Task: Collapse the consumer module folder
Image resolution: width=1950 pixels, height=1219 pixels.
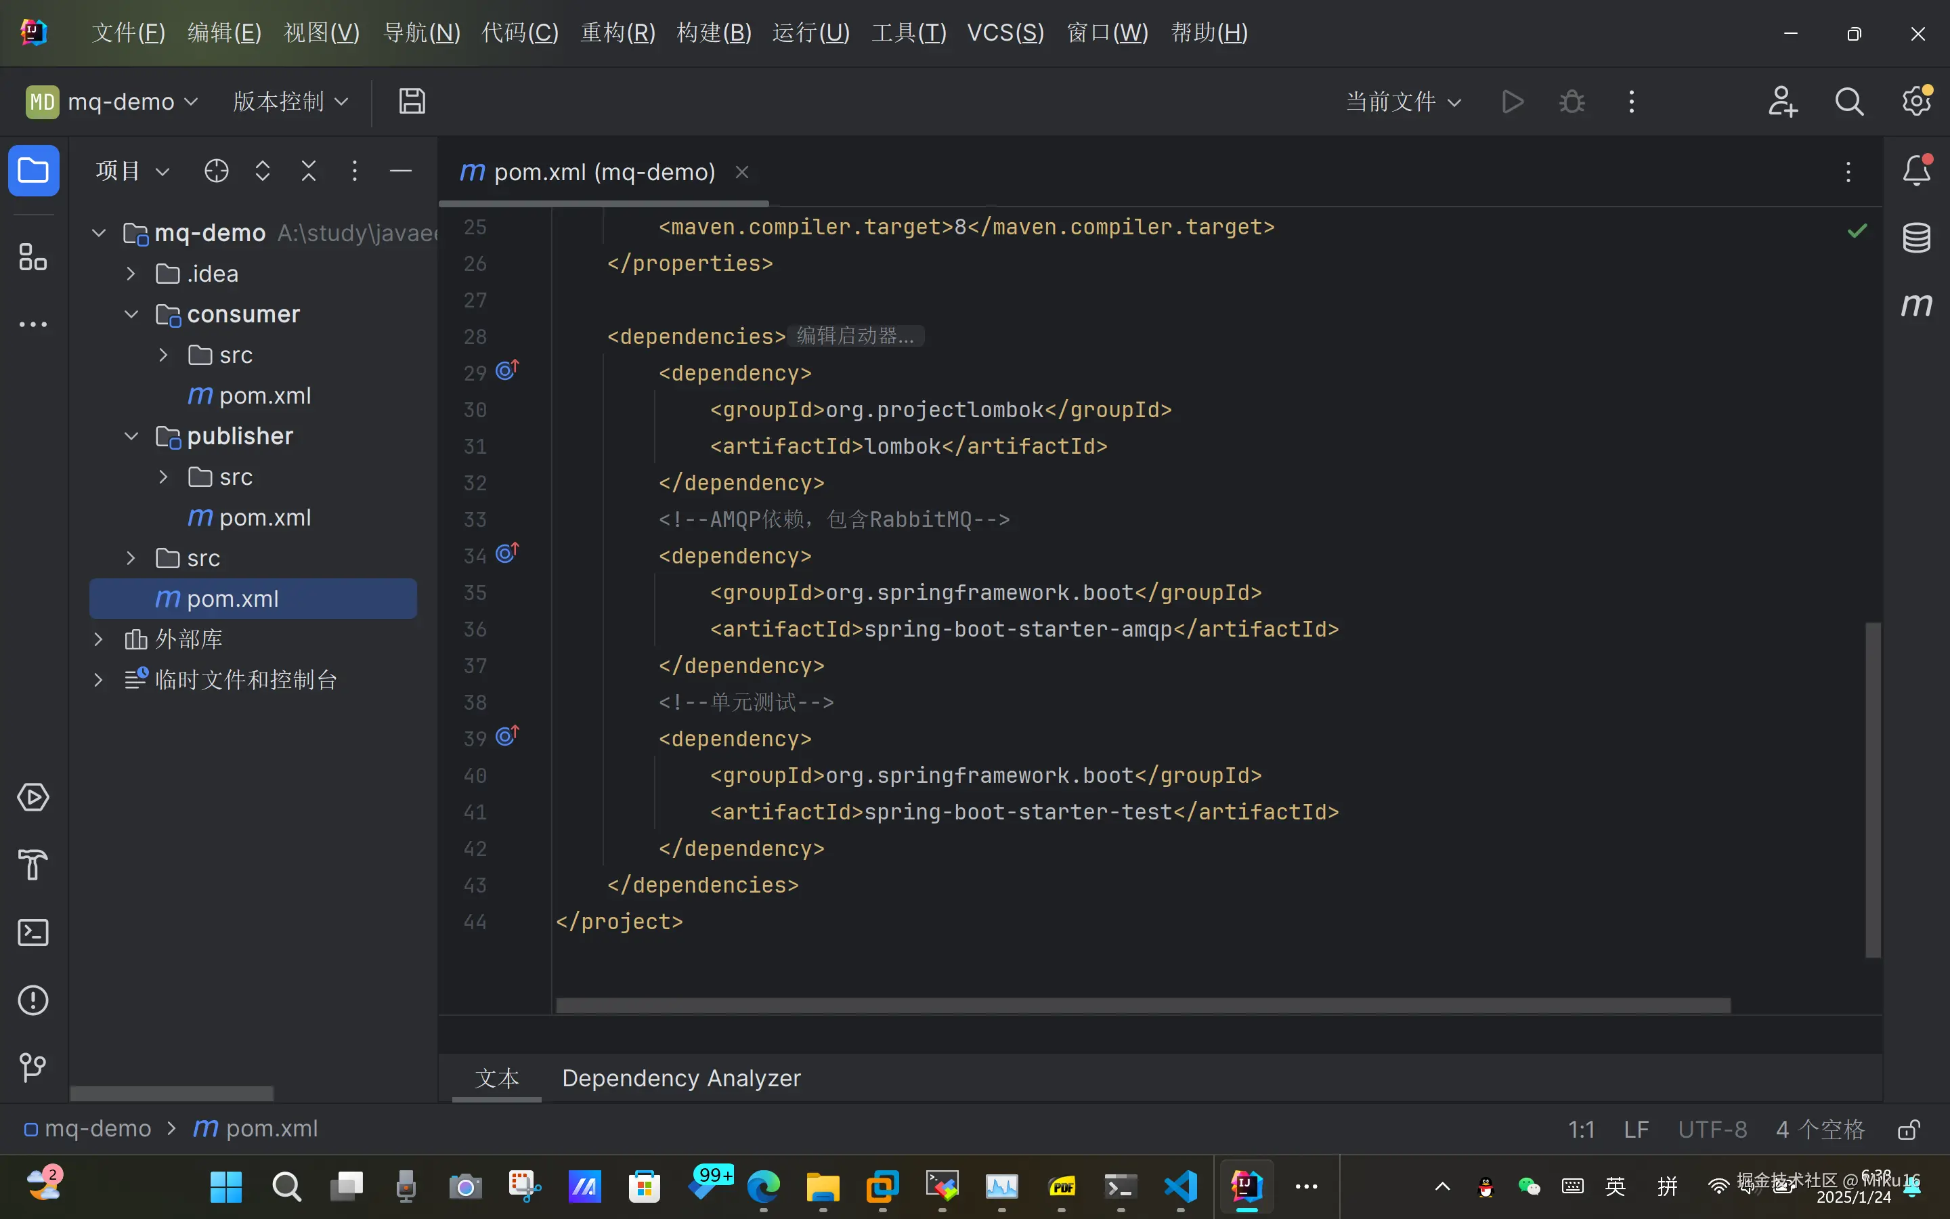Action: pyautogui.click(x=131, y=314)
